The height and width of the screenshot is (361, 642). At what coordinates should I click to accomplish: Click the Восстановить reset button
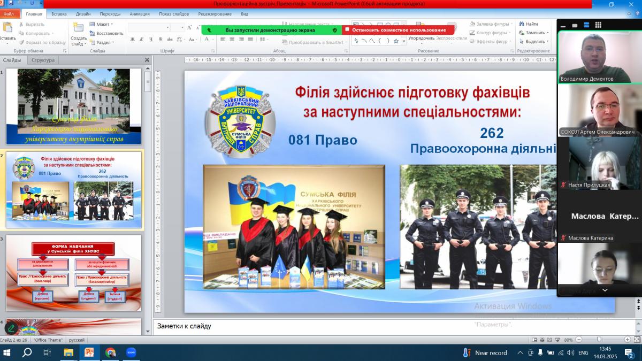106,33
